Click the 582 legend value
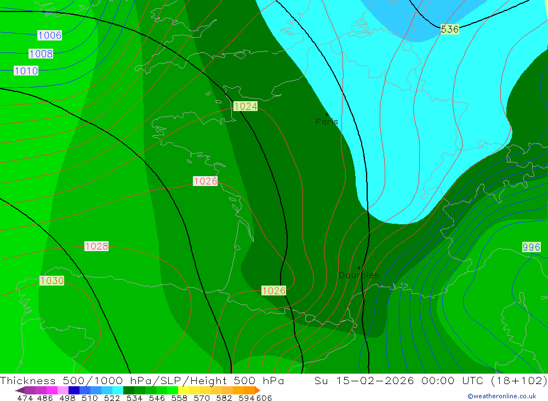The width and height of the screenshot is (548, 401). [224, 398]
